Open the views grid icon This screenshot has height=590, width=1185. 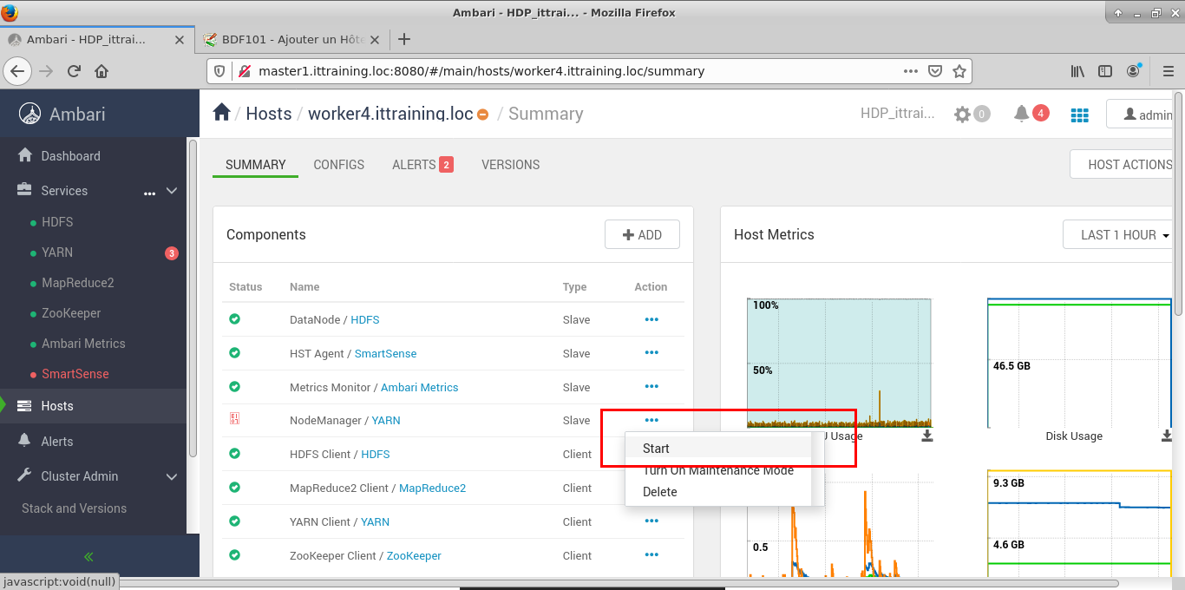[x=1079, y=115]
